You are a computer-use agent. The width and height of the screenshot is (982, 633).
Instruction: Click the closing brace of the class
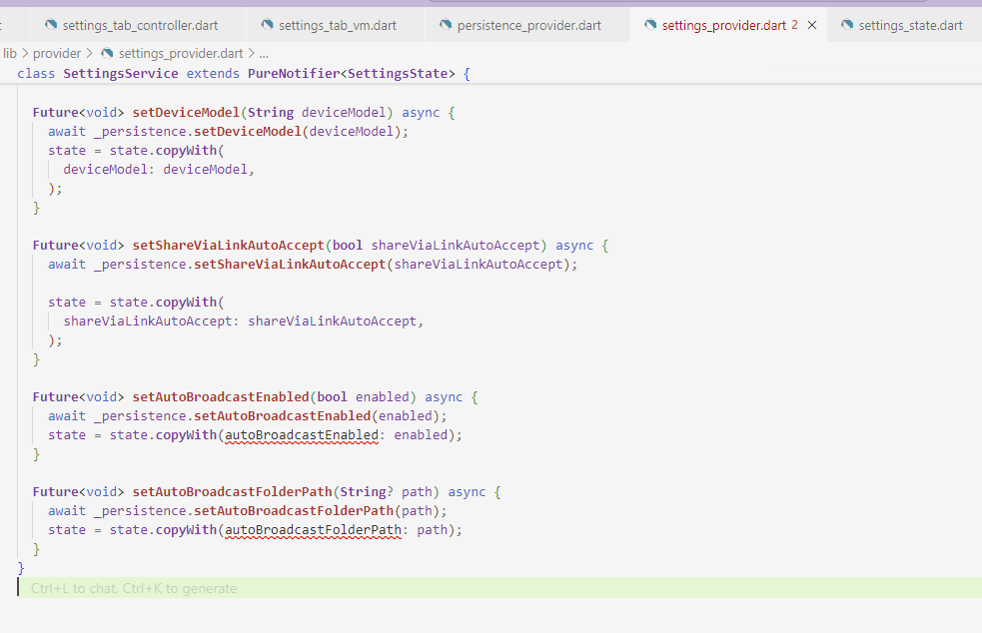tap(21, 568)
